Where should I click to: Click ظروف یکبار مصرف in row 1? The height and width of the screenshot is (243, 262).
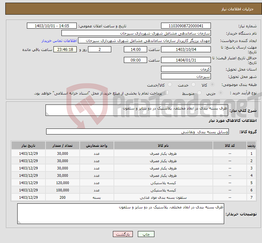163,153
